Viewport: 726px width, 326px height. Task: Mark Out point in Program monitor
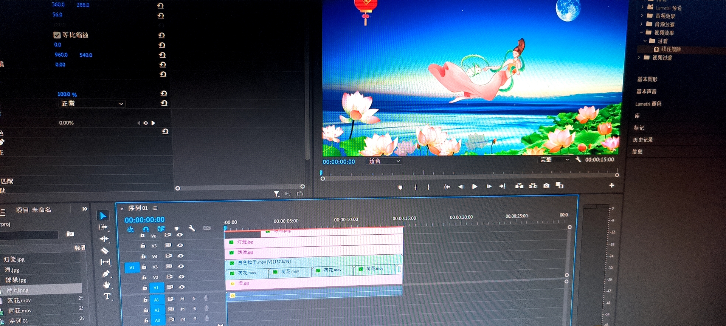click(428, 187)
